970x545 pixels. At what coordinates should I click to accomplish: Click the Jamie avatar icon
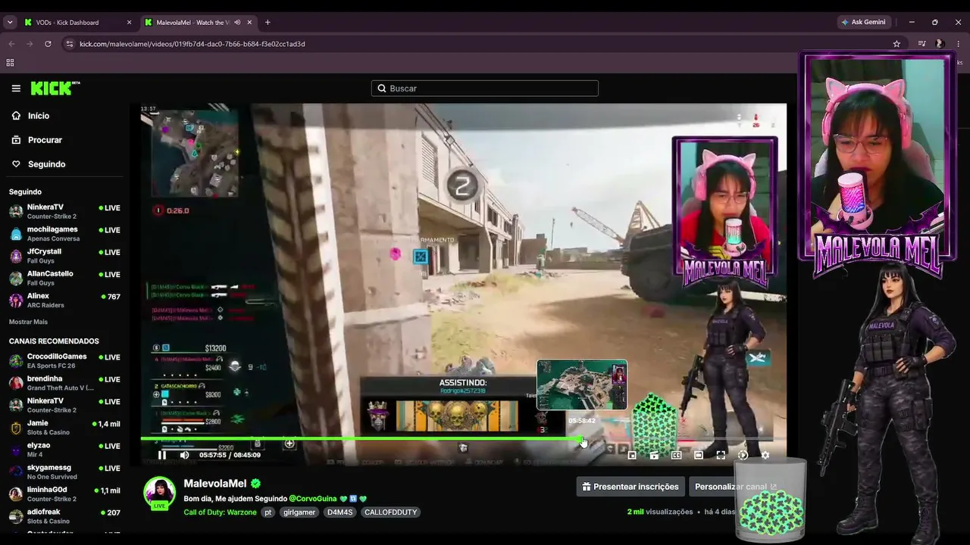pos(16,428)
